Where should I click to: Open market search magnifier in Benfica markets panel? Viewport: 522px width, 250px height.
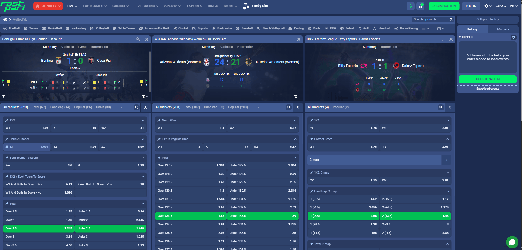137,107
